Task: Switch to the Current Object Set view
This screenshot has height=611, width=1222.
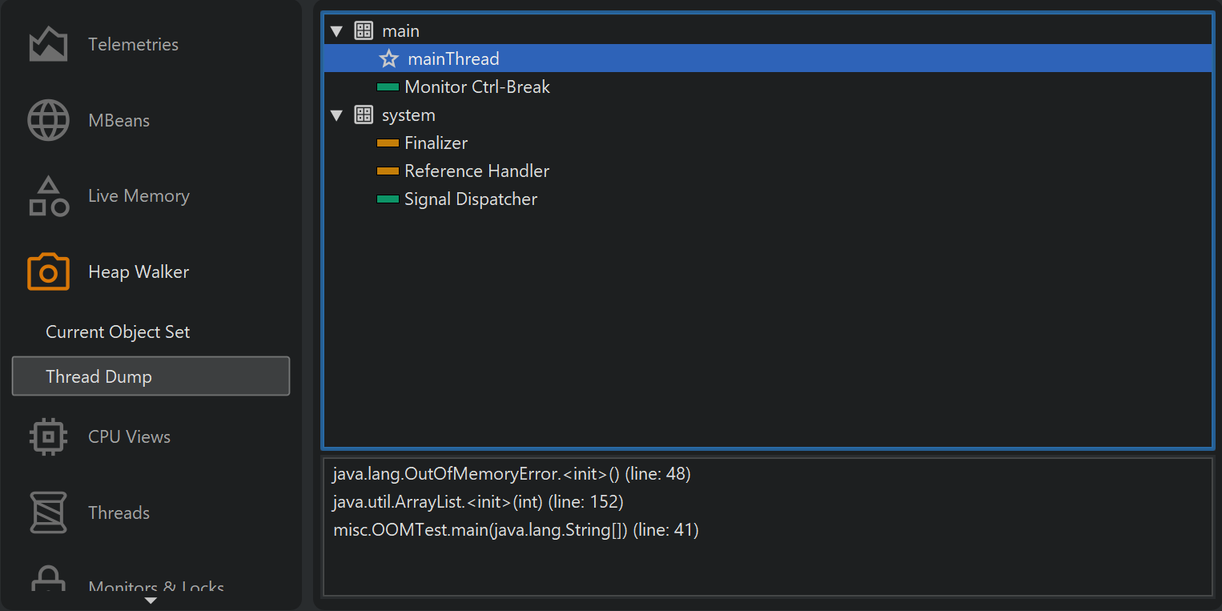Action: (118, 332)
